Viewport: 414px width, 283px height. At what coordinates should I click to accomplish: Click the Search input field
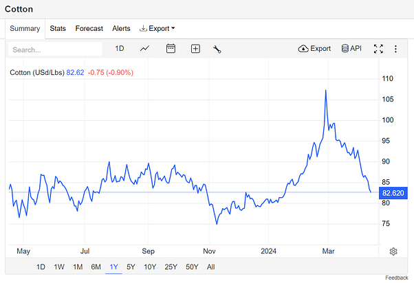point(55,49)
